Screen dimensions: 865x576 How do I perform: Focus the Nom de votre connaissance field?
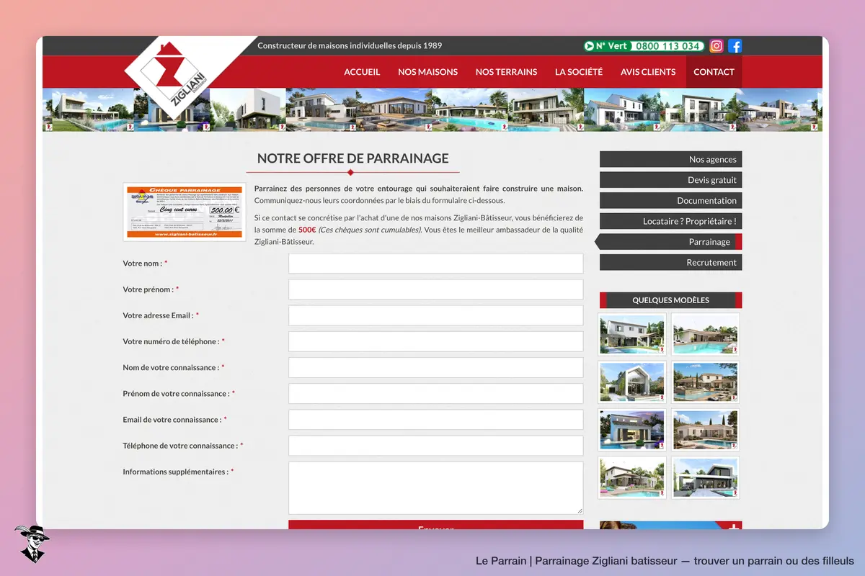436,367
